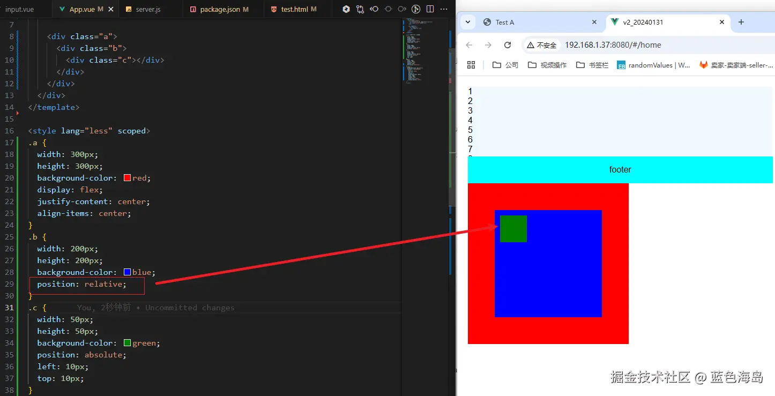Click the '<style lang="less" scoped>' line
The height and width of the screenshot is (396, 775).
pyautogui.click(x=89, y=131)
